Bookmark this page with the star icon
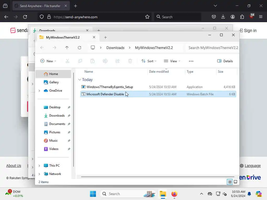Viewport: 267px width, 200px height. 147,17
